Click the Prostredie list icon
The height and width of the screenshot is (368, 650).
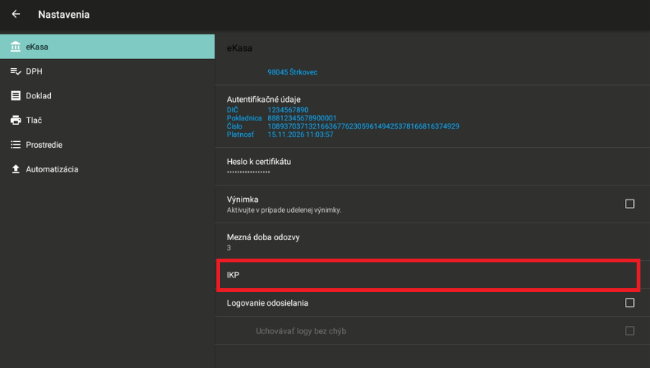pyautogui.click(x=15, y=145)
